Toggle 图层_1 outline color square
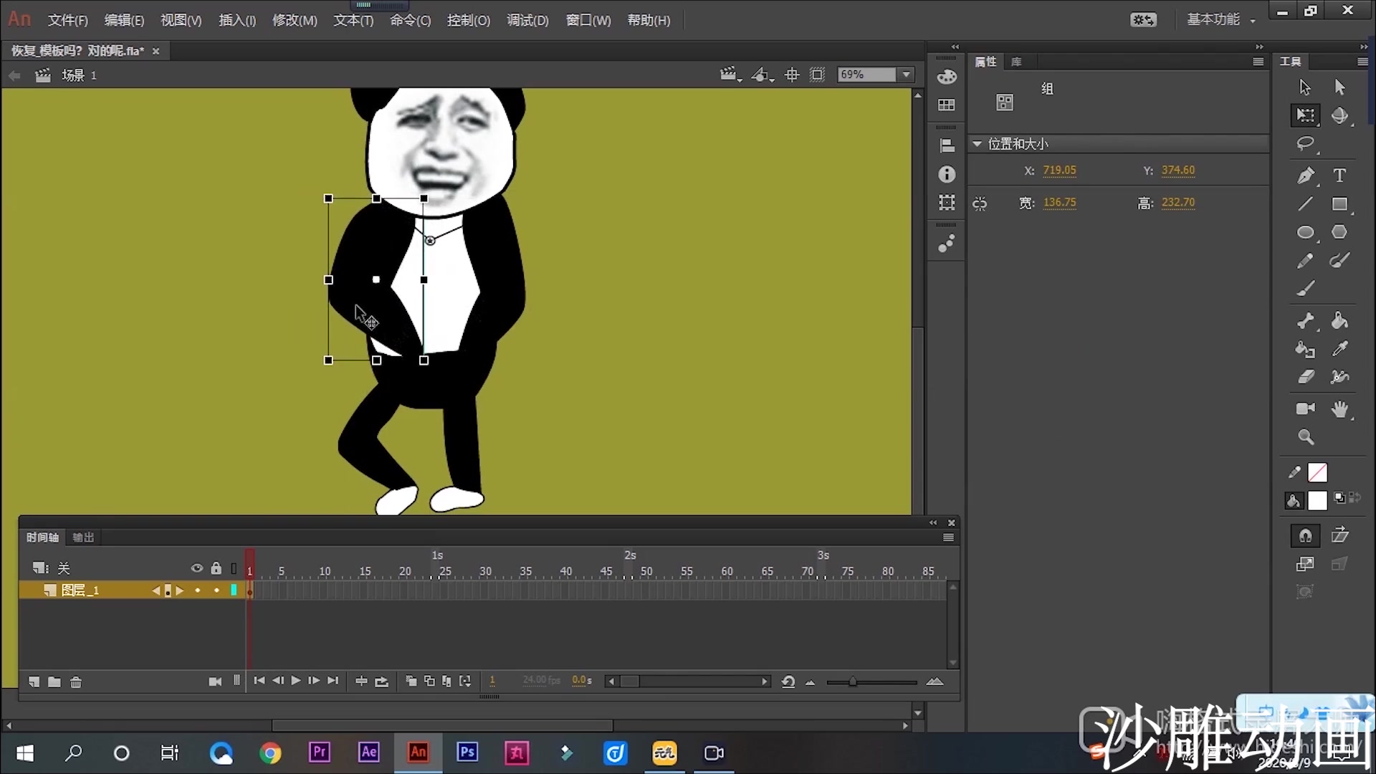The image size is (1376, 774). pos(234,591)
